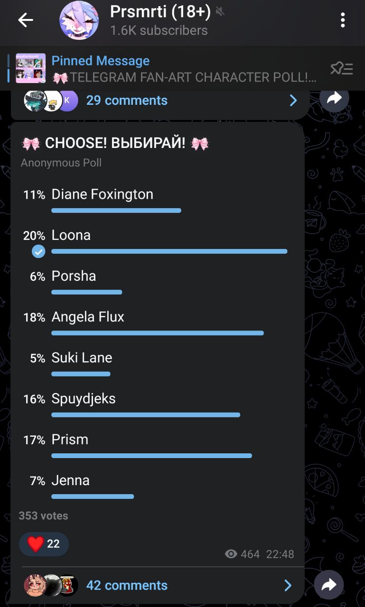The height and width of the screenshot is (607, 365).
Task: Expand the 42 comments chevron
Action: [x=288, y=585]
